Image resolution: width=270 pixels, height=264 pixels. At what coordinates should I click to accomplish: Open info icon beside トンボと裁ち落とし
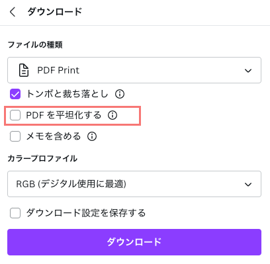coord(120,94)
